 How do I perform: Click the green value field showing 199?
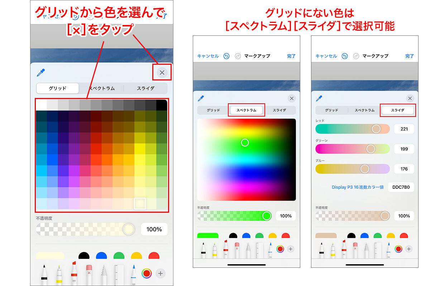coord(404,149)
